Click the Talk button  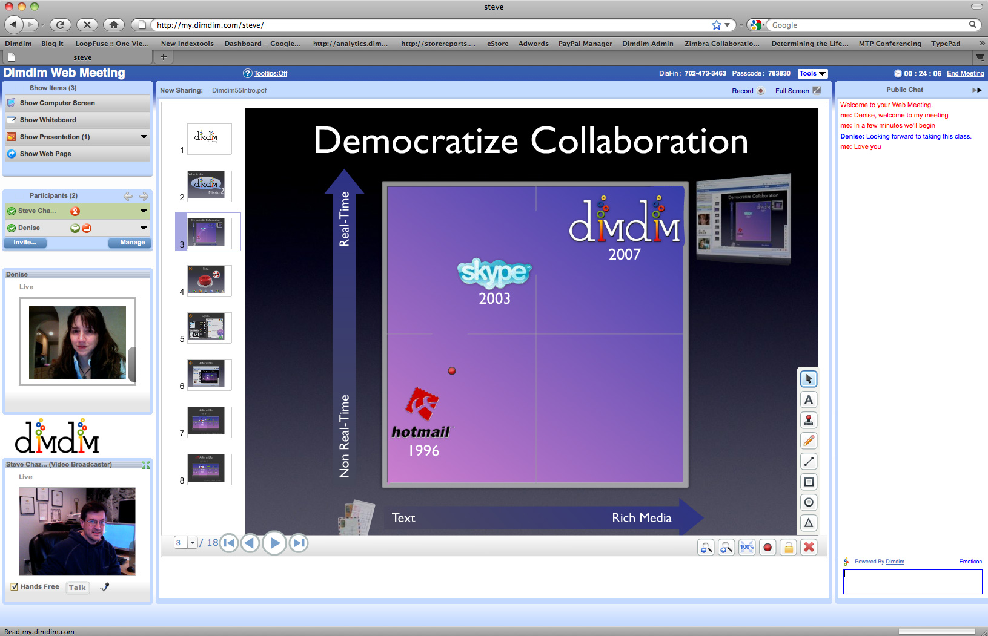pos(78,587)
